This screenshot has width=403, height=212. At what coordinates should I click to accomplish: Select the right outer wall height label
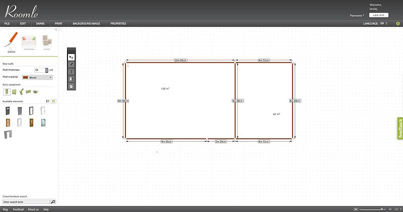[295, 101]
